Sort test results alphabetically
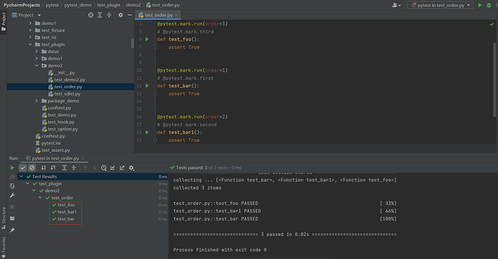 (44, 168)
